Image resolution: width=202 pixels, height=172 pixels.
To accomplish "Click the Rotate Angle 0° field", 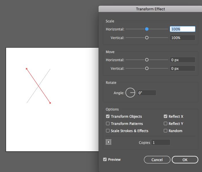I will pyautogui.click(x=147, y=93).
